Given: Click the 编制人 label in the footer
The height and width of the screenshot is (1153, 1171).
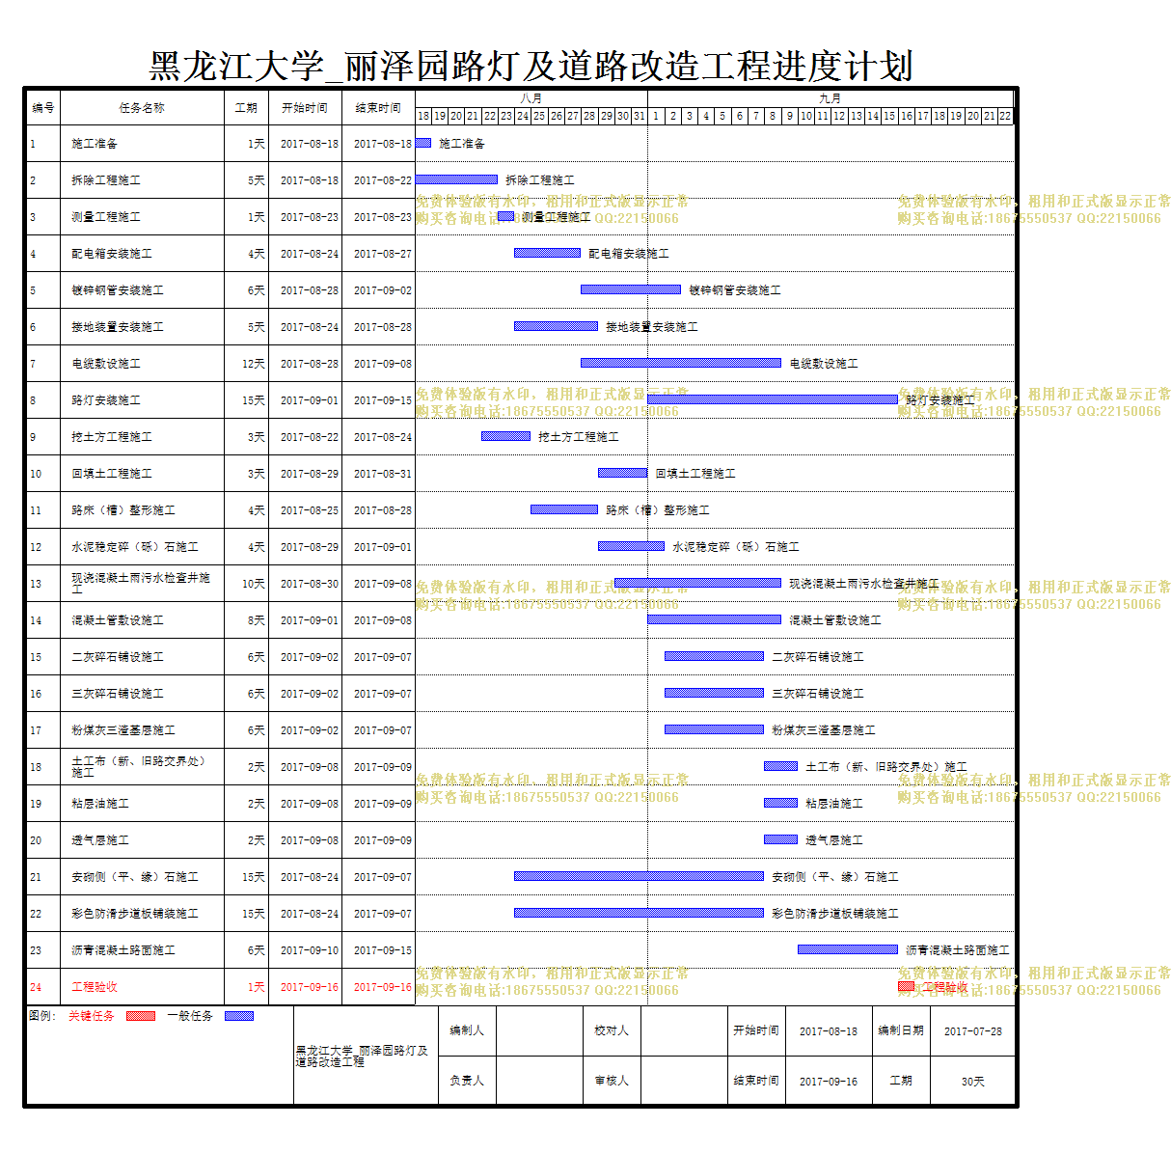Looking at the screenshot, I should pos(467,1030).
